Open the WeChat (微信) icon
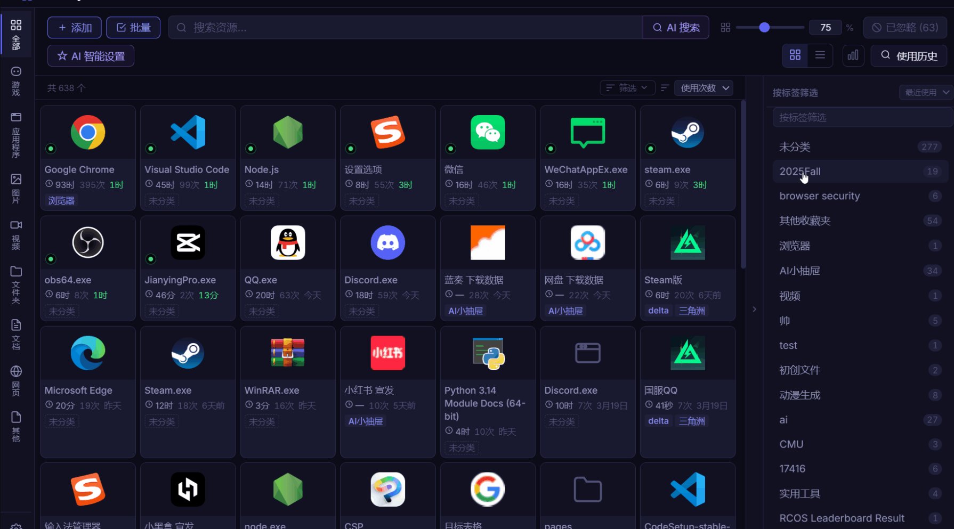This screenshot has height=529, width=954. coord(488,132)
